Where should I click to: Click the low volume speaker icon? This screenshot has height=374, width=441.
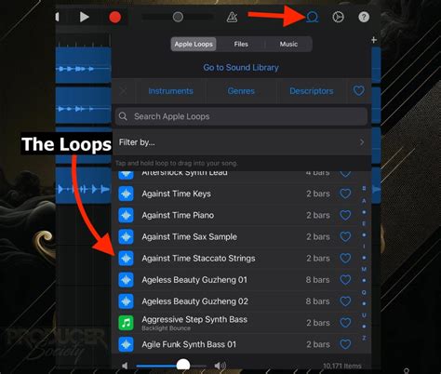pos(125,366)
